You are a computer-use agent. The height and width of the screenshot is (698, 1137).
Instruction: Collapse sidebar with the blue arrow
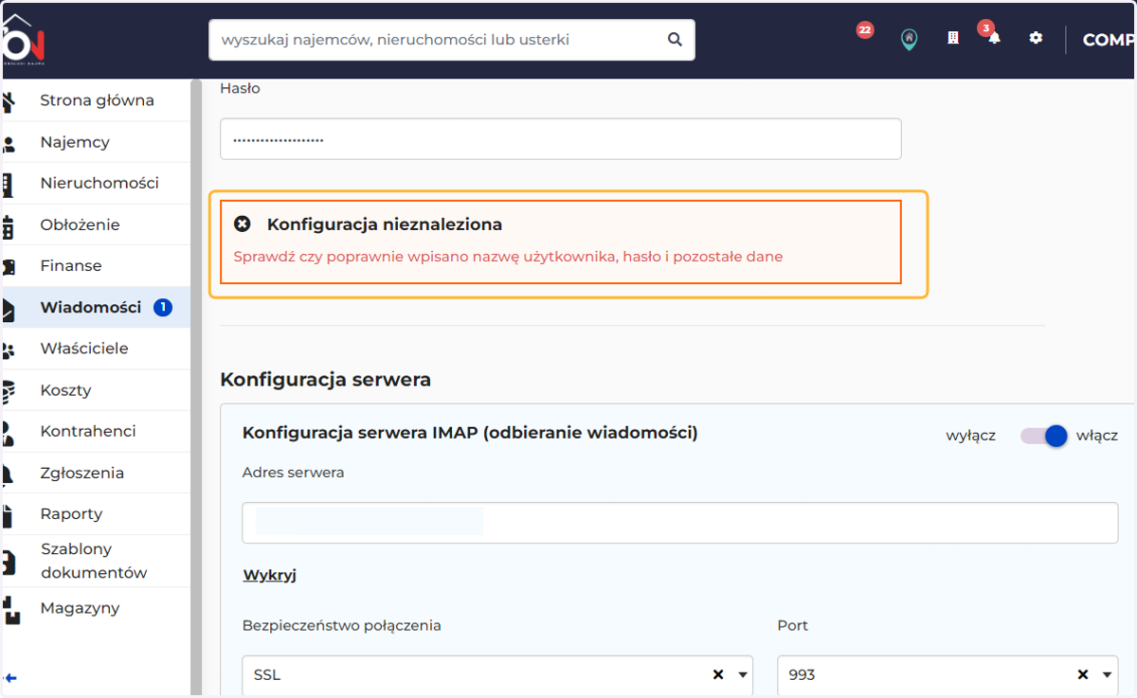(10, 678)
